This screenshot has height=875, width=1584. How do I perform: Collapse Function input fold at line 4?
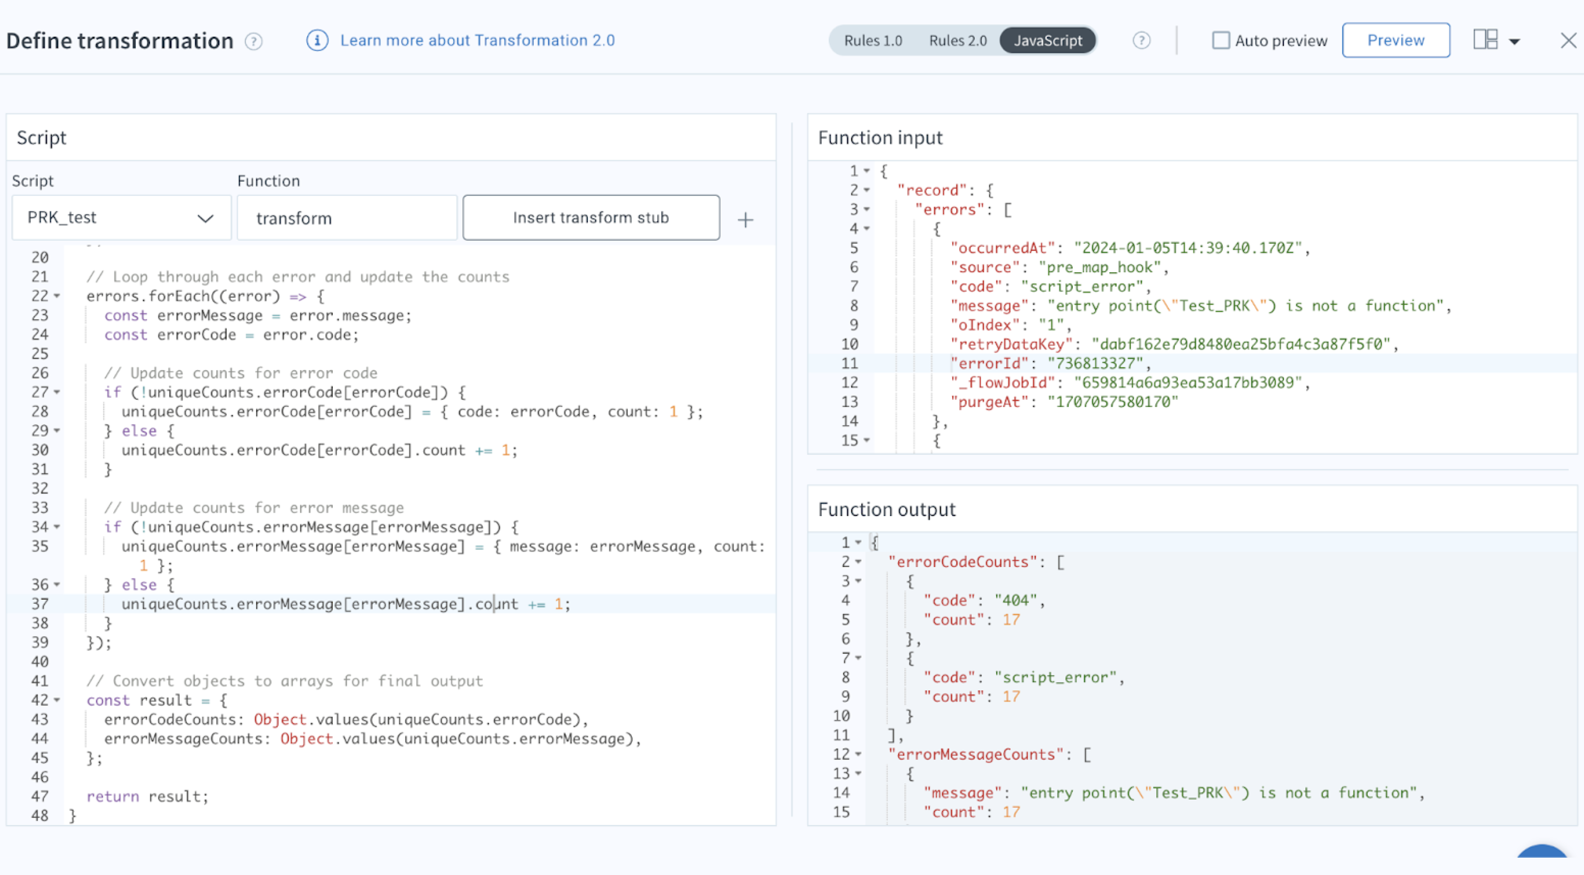click(x=867, y=228)
